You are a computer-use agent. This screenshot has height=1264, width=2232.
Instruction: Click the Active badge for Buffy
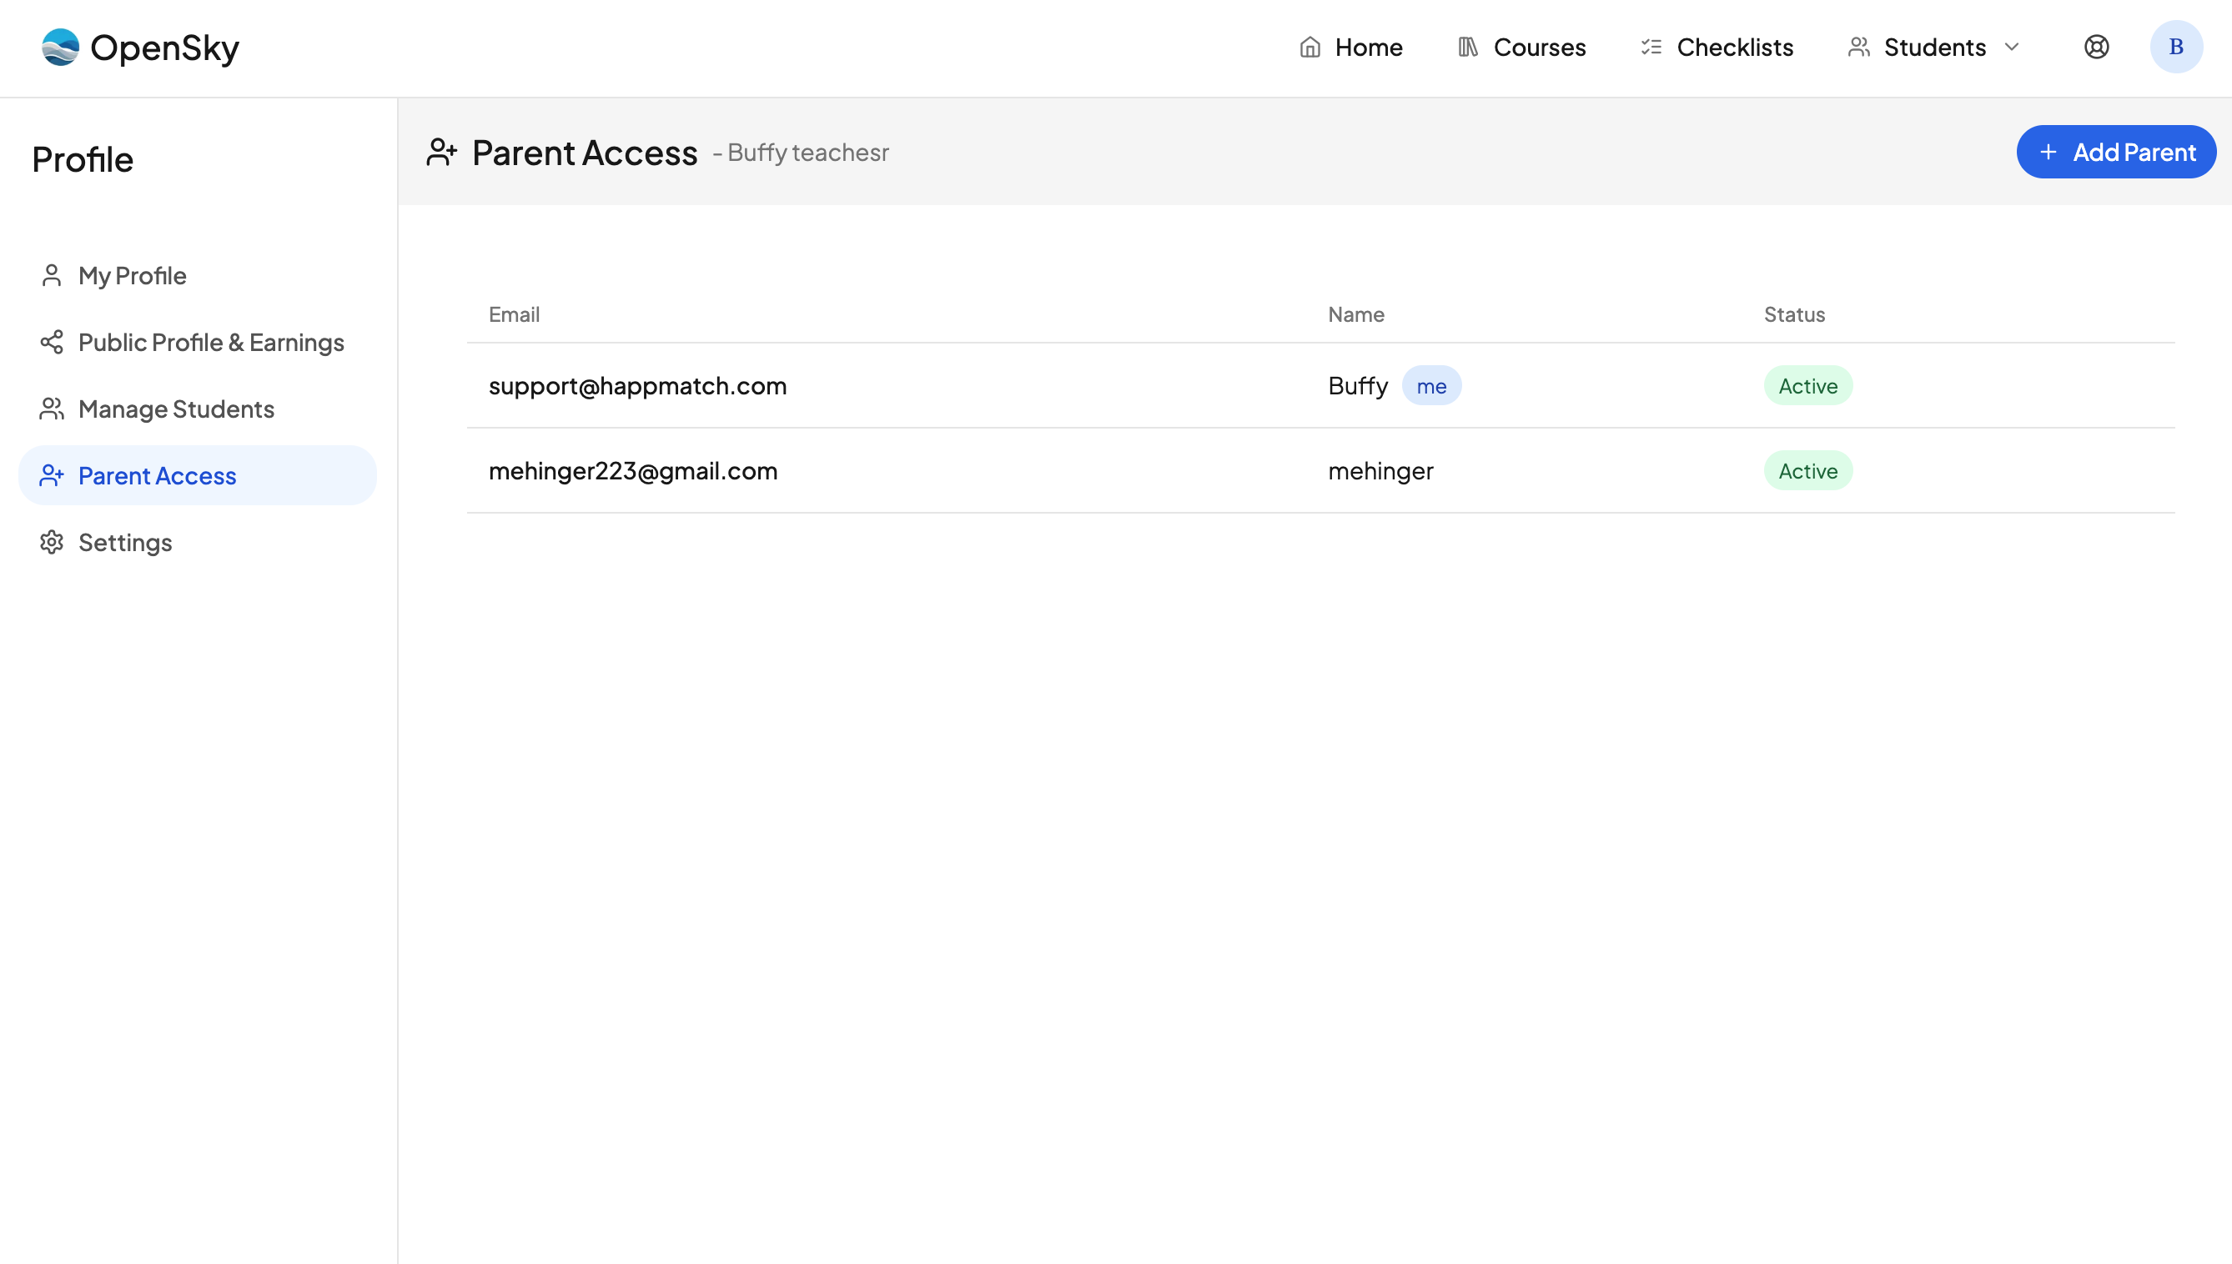(x=1808, y=385)
